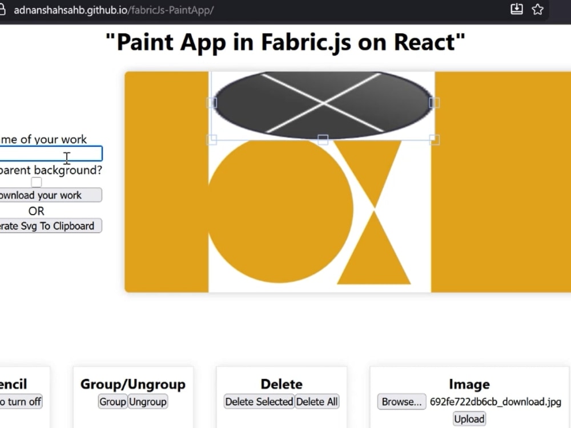Click the transparent background? label text
The height and width of the screenshot is (428, 571).
click(51, 170)
